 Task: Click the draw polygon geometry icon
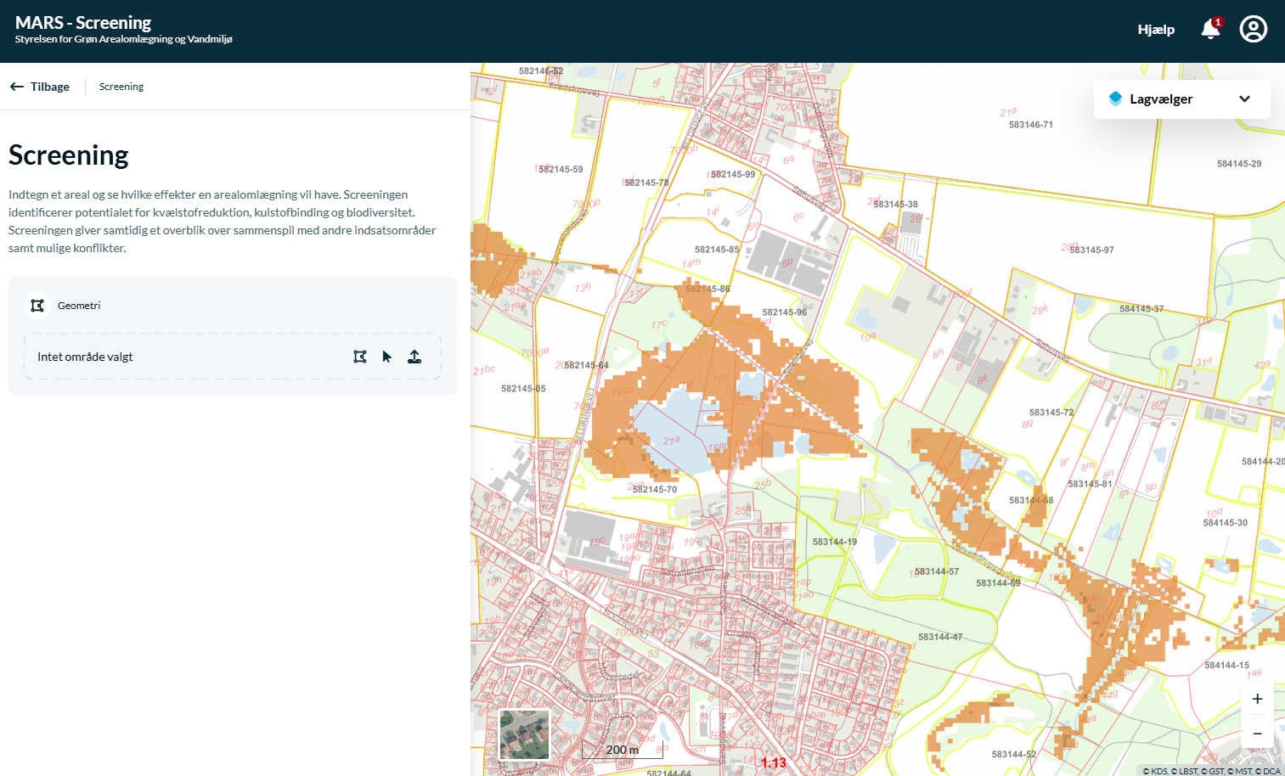point(360,357)
